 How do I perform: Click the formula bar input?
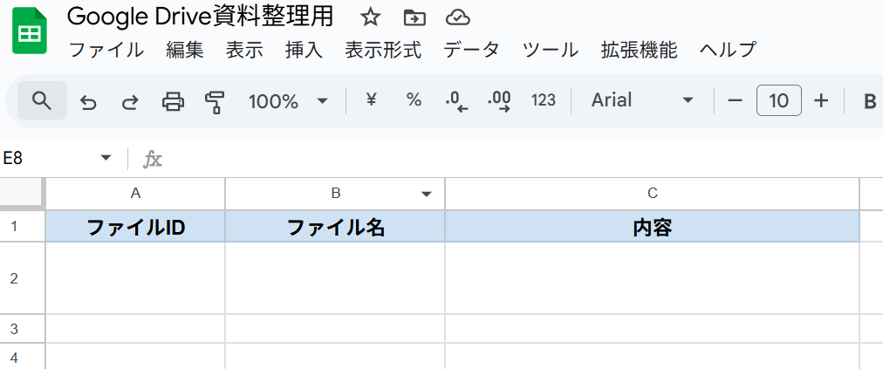[524, 159]
